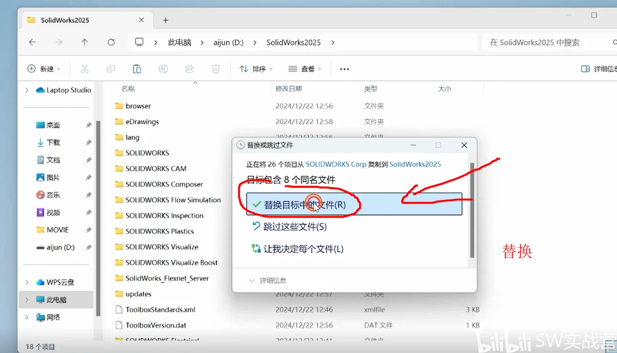Click the paste clipboard icon in toolbar
Viewport: 617px width, 353px height.
tap(137, 69)
